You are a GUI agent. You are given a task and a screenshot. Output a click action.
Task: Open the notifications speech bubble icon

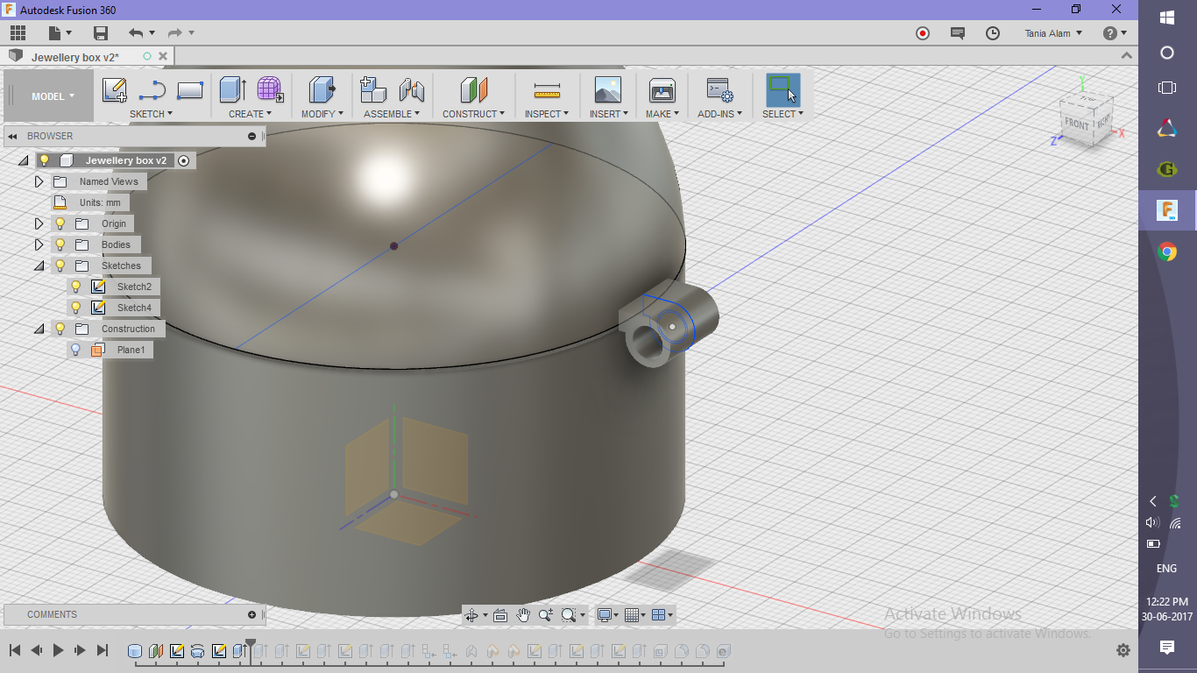(958, 33)
